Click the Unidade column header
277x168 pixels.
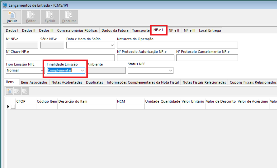pyautogui.click(x=152, y=101)
